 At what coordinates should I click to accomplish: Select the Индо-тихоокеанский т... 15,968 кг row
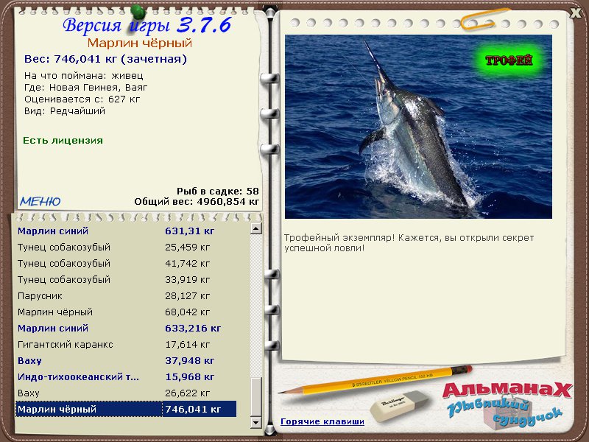pyautogui.click(x=126, y=376)
